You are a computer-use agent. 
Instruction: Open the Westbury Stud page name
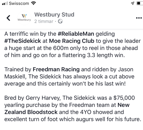[54, 15]
